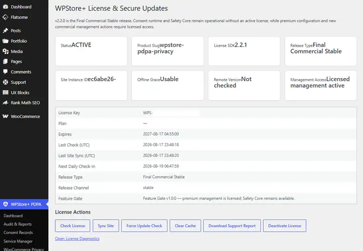Click the WPStore+ PDPA shield icon
The image size is (363, 251).
[x=5, y=204]
